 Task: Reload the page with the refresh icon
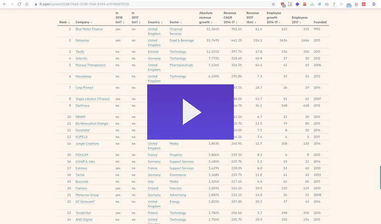[x=19, y=4]
